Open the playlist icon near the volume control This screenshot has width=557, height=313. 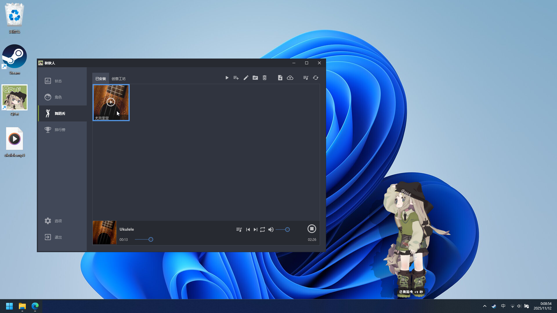coord(239,229)
